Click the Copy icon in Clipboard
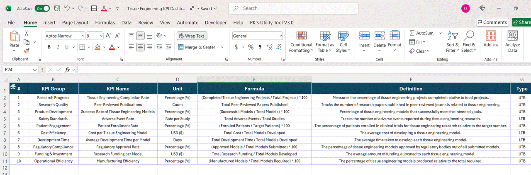Image resolution: width=531 pixels, height=175 pixels. [x=27, y=42]
